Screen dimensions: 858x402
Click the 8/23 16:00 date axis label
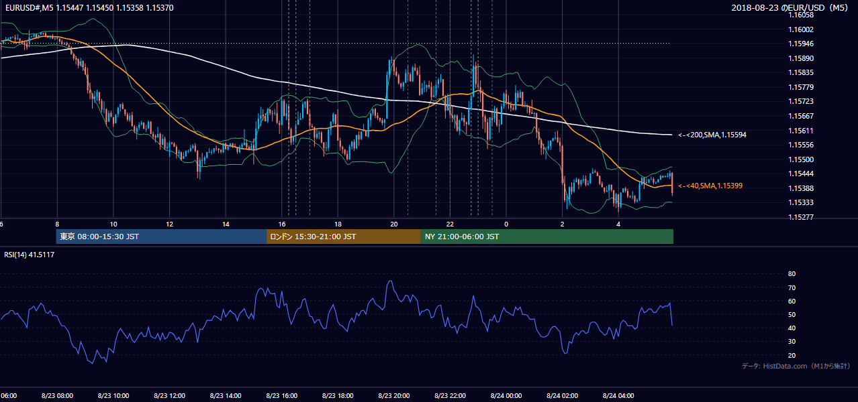pyautogui.click(x=281, y=395)
